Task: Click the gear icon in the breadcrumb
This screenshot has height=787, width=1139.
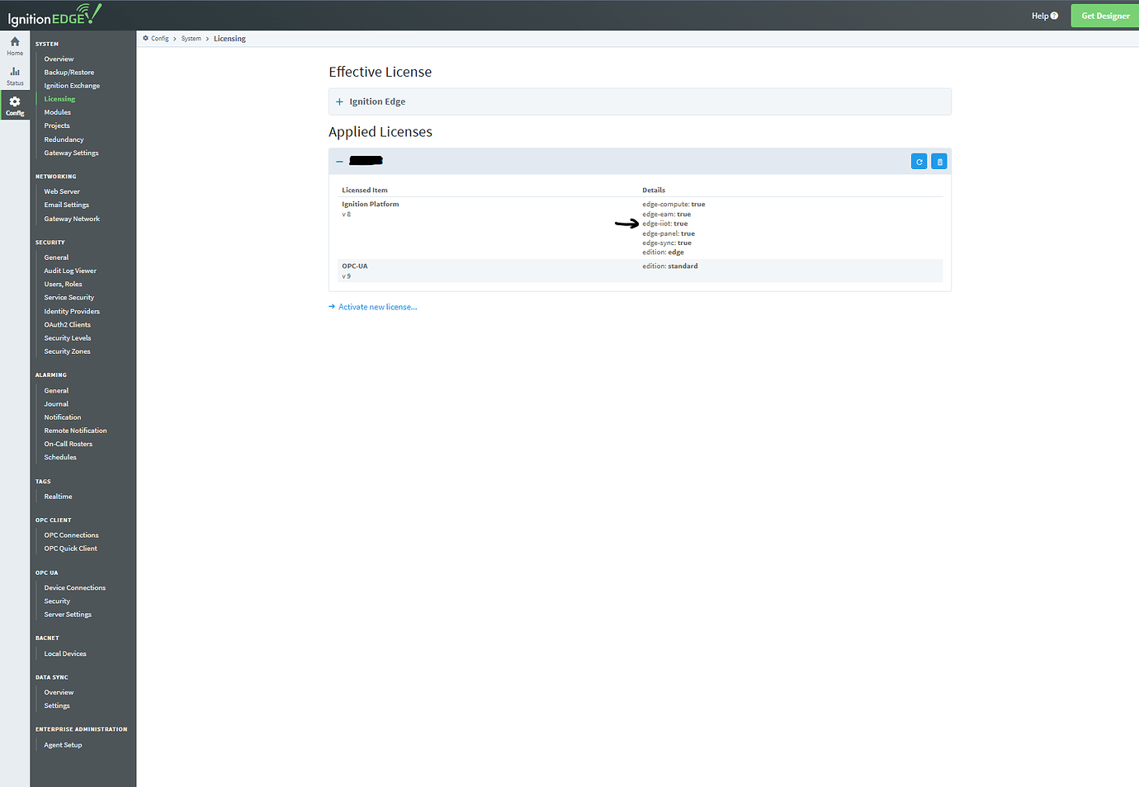Action: tap(145, 38)
